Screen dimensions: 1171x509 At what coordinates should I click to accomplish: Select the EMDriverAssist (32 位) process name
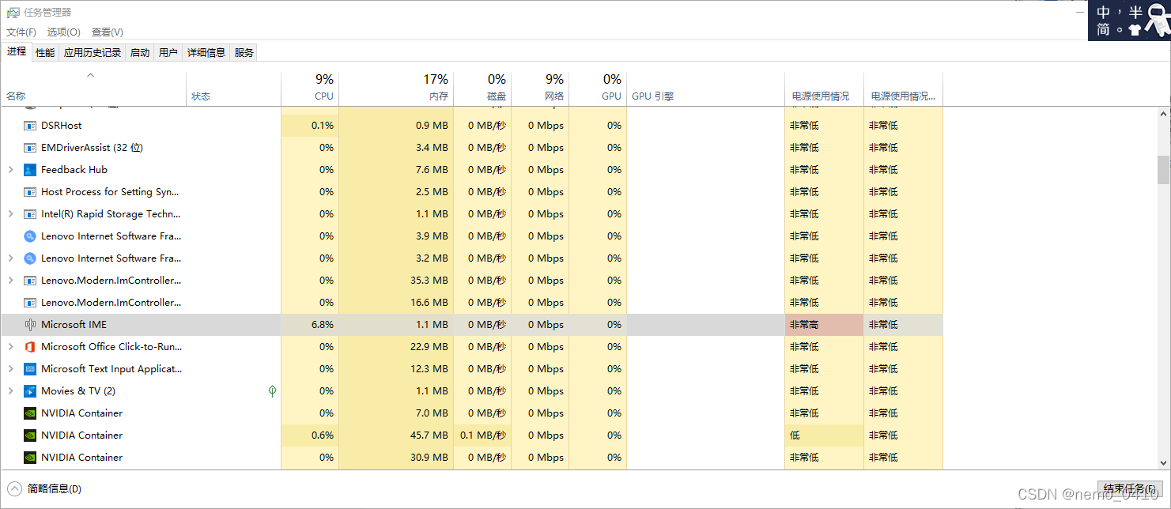point(92,148)
